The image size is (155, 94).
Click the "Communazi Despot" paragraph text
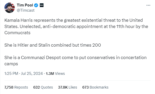tap(75, 61)
